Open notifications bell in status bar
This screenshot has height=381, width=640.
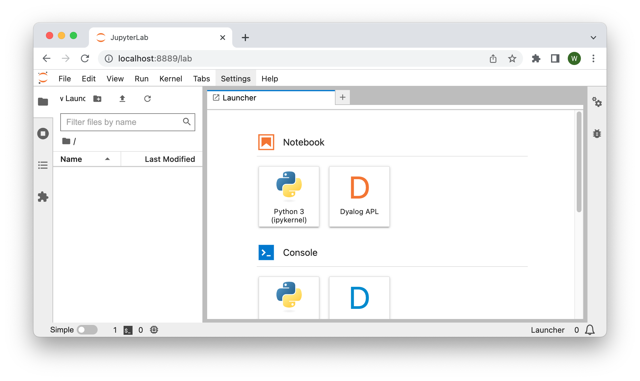pyautogui.click(x=590, y=330)
